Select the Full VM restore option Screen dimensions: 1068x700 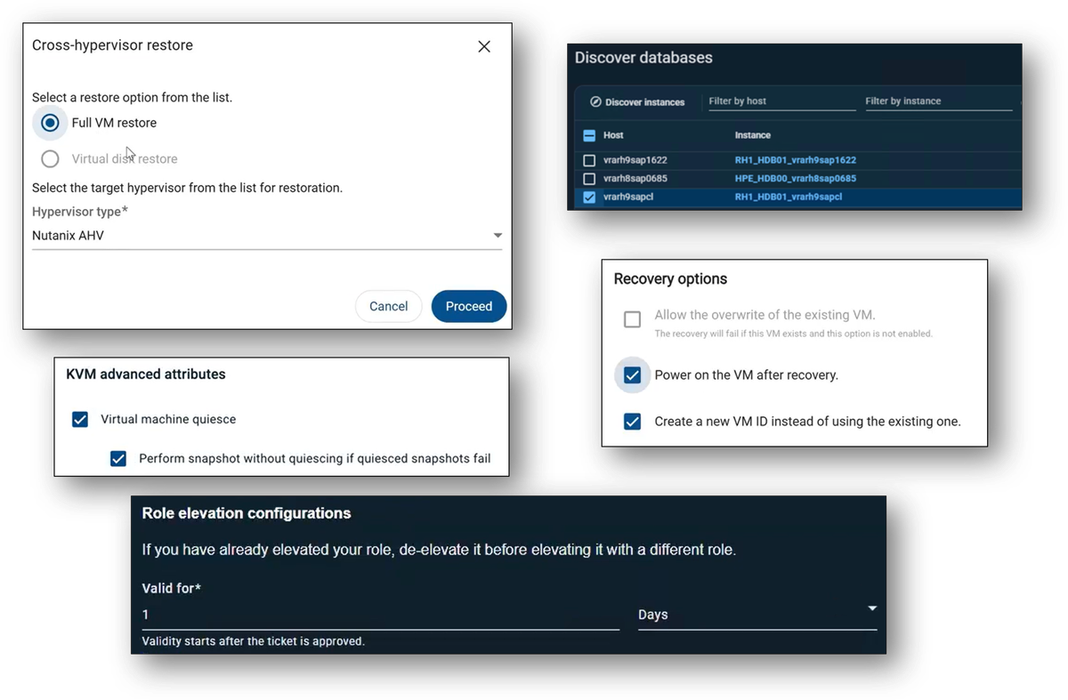coord(51,123)
